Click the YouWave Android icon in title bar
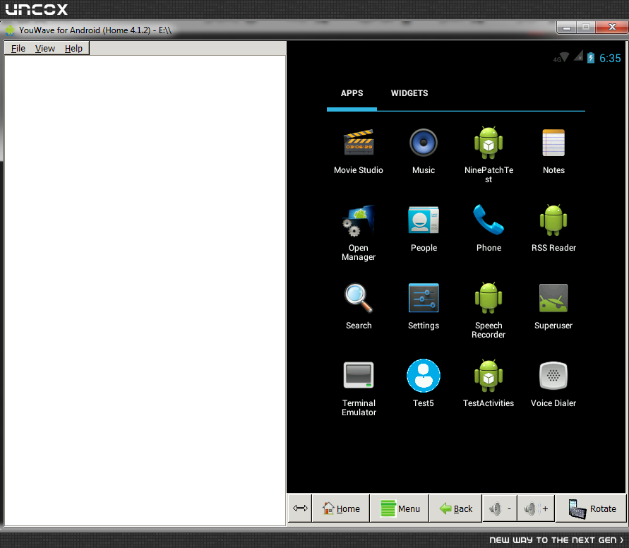 (x=10, y=30)
